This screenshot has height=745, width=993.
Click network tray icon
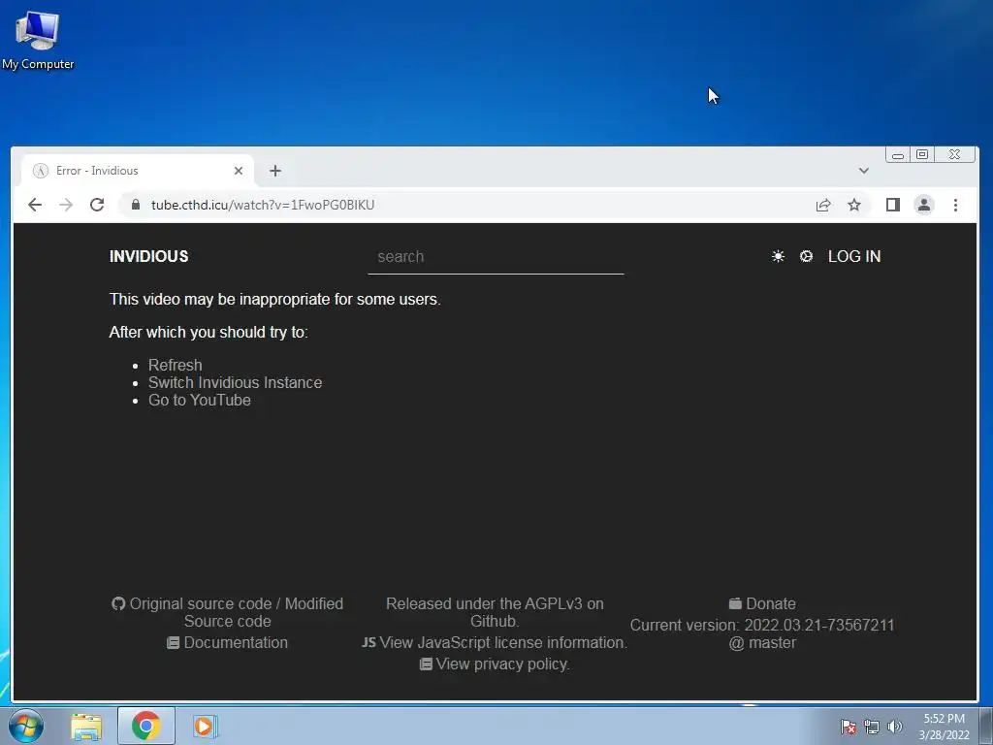[x=872, y=727]
